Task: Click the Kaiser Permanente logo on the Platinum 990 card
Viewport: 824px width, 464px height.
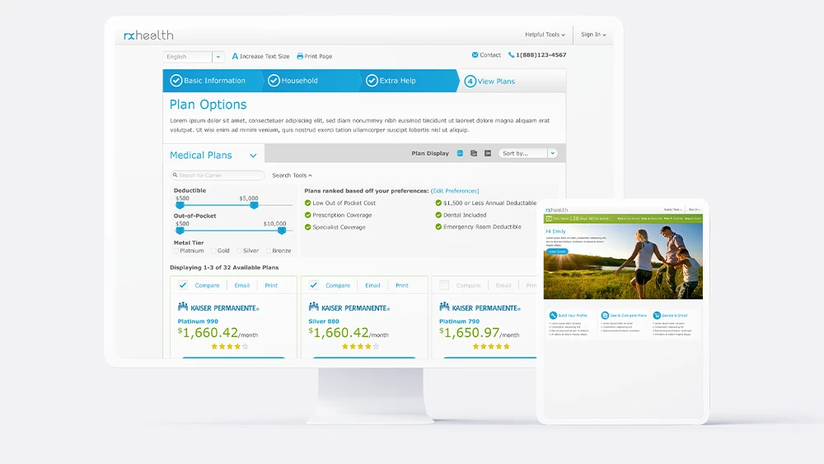Action: pos(218,307)
